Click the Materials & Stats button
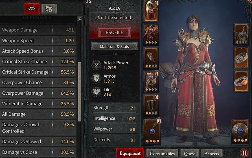The image size is (252, 158). tap(114, 47)
